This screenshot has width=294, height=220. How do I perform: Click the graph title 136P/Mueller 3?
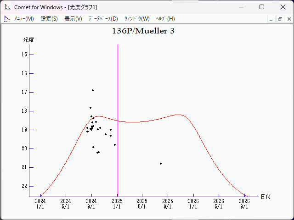coord(143,31)
